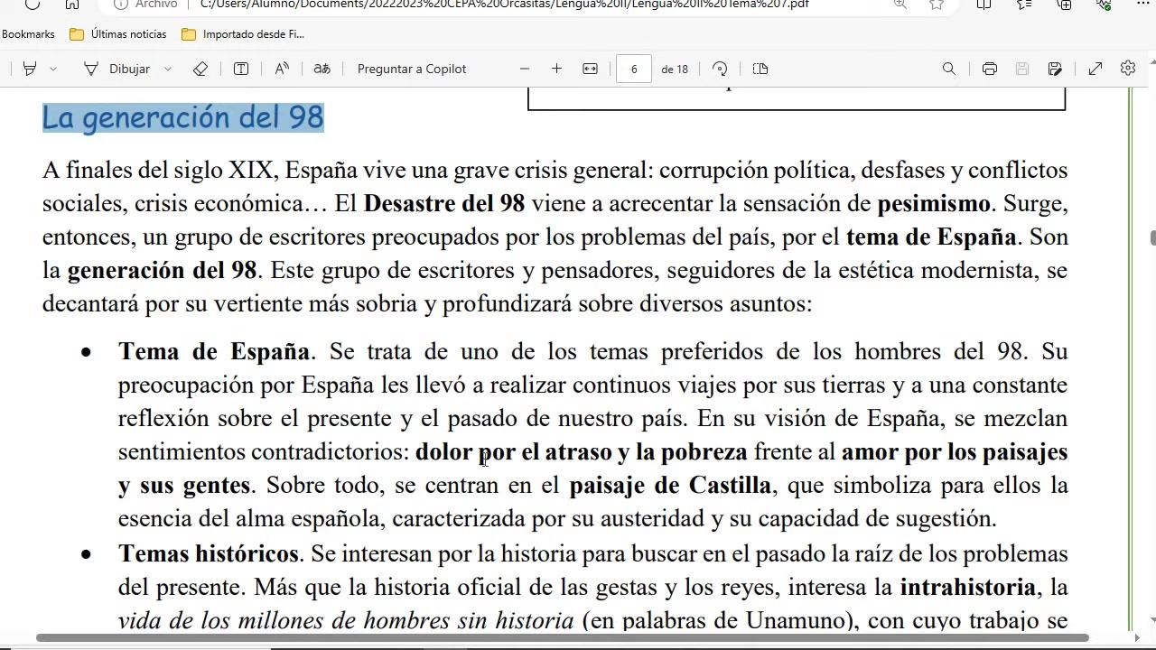Activate the Dibujar drawing tool

(117, 69)
